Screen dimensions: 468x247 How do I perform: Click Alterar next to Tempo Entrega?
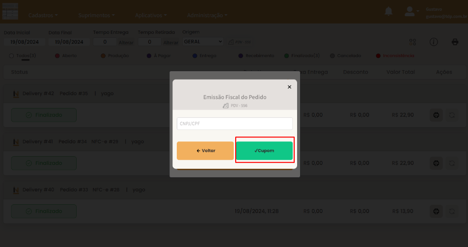pyautogui.click(x=126, y=43)
